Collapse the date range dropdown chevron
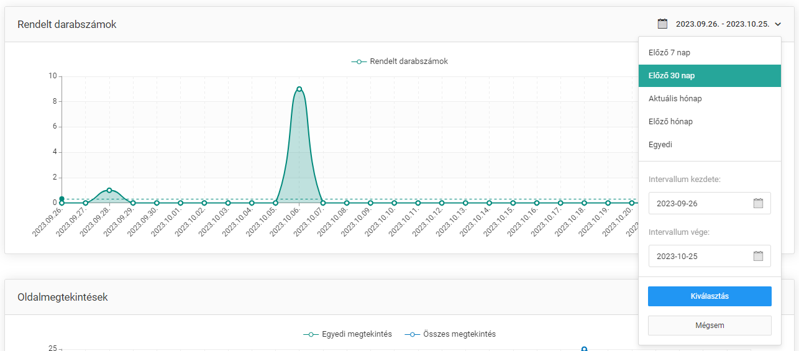Viewport: 799px width, 351px height. (778, 24)
